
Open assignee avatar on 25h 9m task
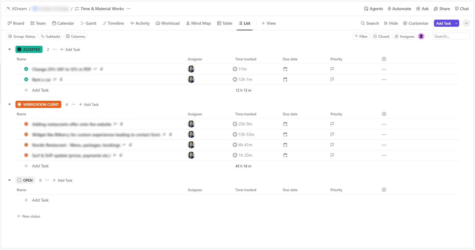tap(191, 124)
